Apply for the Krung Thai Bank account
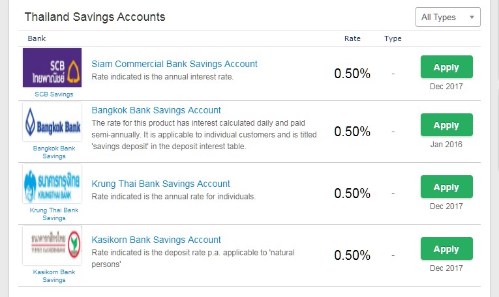This screenshot has width=499, height=297. pos(446,187)
